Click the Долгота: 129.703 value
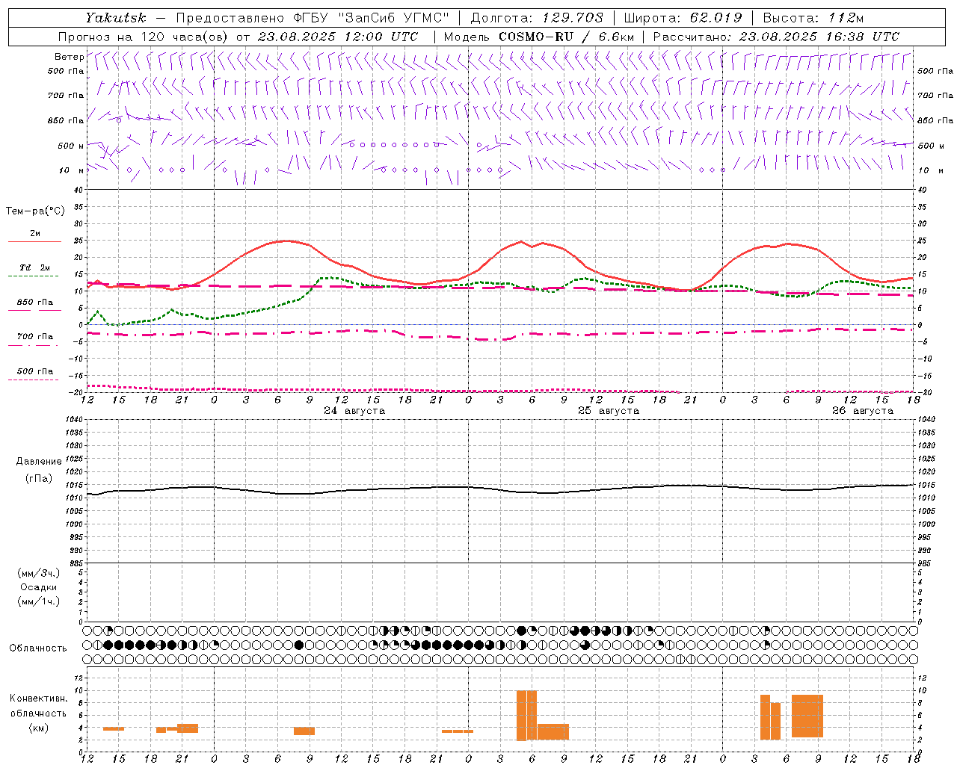This screenshot has height=765, width=957. tap(538, 18)
